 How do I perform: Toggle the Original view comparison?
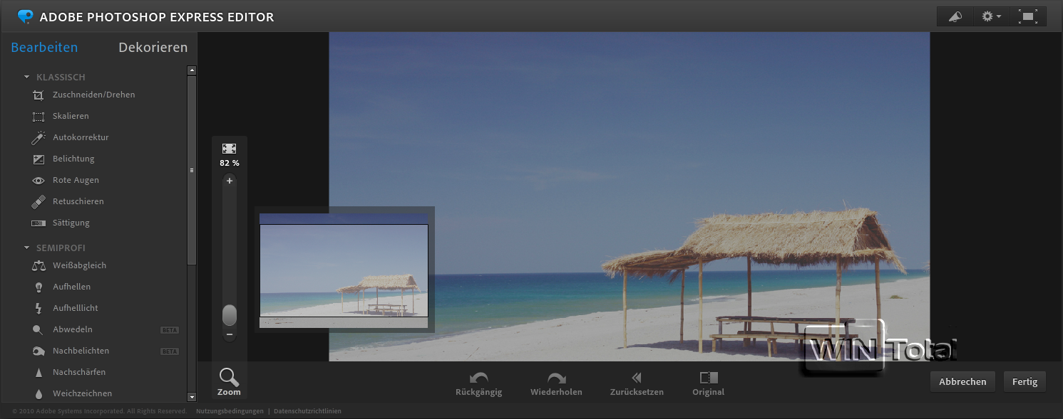coord(708,378)
